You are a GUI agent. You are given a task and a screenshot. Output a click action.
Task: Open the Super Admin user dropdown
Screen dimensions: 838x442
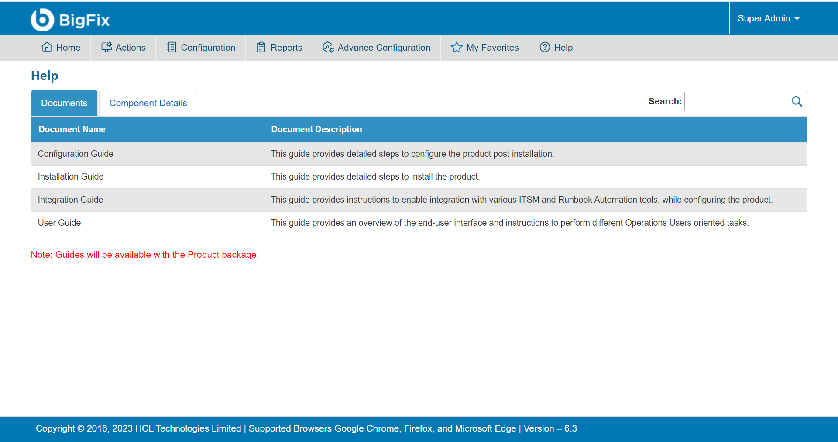(768, 18)
